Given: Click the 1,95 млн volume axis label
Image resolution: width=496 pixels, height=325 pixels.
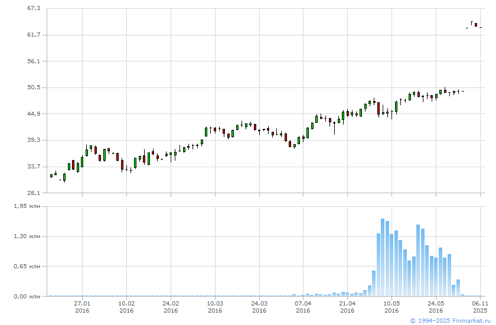Looking at the screenshot, I should 28,206.
